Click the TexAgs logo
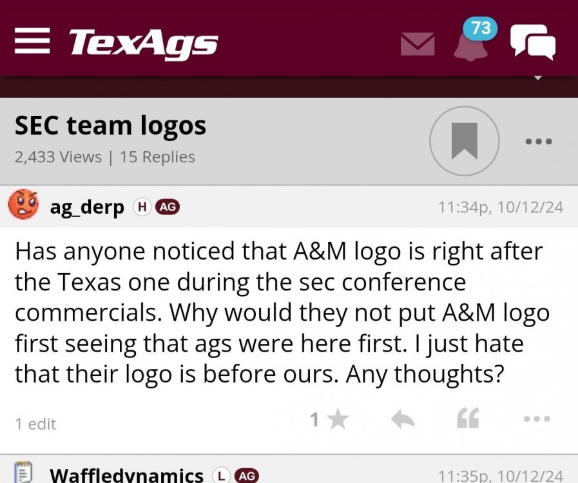This screenshot has width=578, height=483. (x=143, y=43)
